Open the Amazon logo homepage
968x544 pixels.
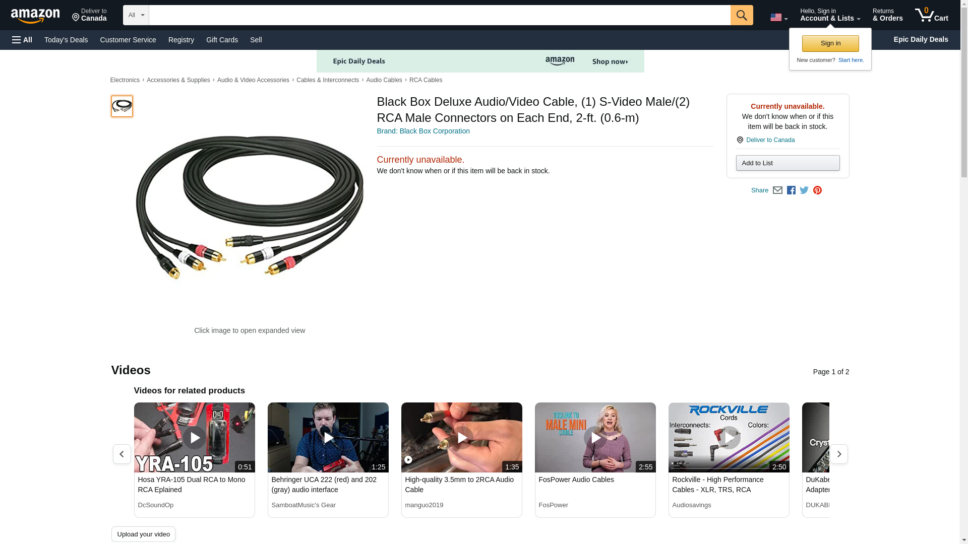(x=35, y=16)
